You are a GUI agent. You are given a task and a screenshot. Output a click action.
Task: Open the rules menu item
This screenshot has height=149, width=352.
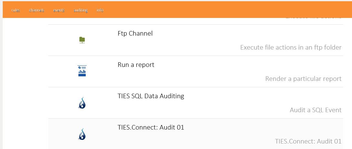(x=16, y=10)
